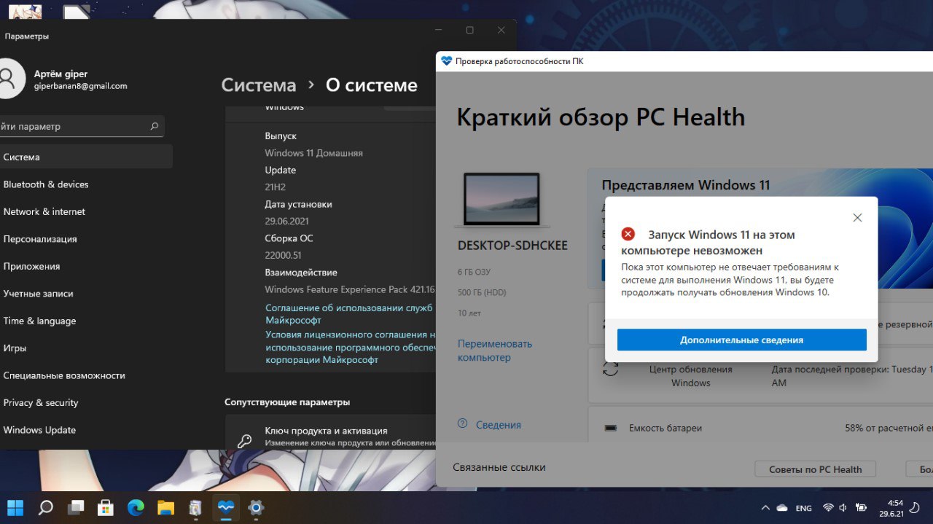Select Система in Settings sidebar
Viewport: 933px width, 524px height.
tap(86, 157)
